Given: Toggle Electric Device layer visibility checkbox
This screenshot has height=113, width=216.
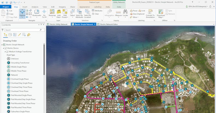Looking at the screenshot, I should [x=6, y=48].
